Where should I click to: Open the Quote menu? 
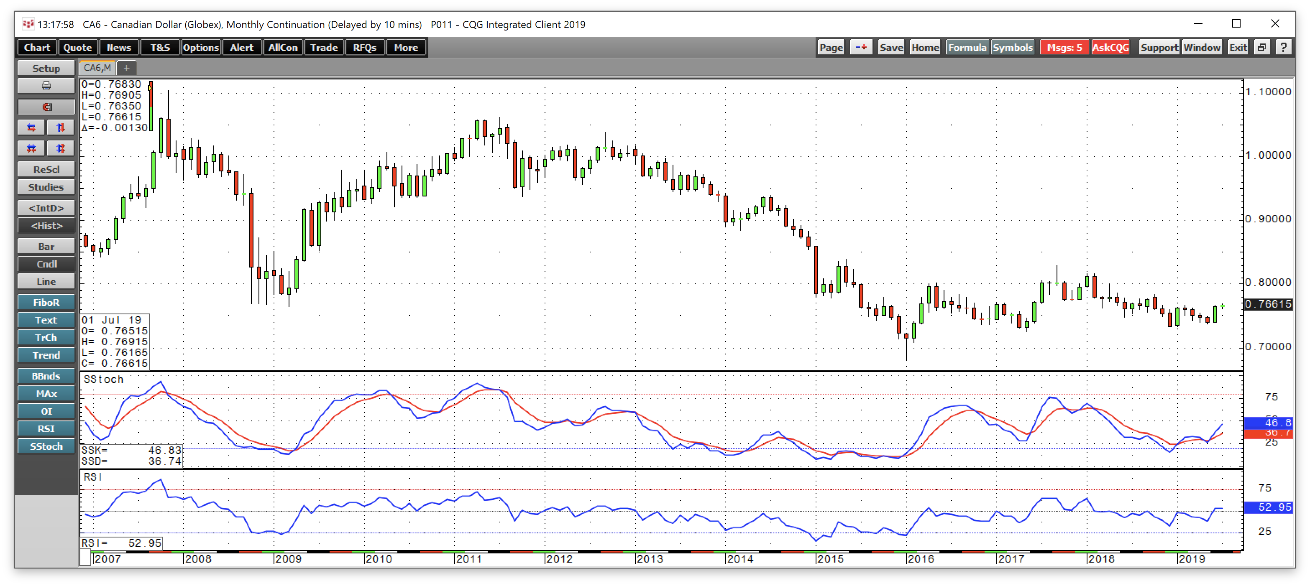[78, 47]
